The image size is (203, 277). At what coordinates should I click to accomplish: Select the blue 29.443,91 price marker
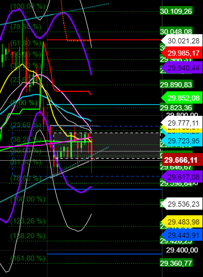pos(182,235)
